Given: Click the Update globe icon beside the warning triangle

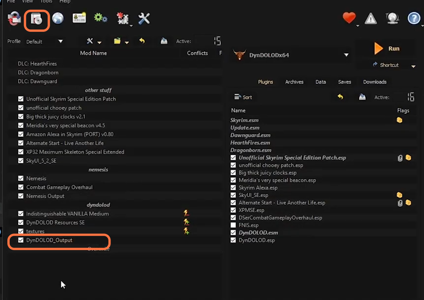Looking at the screenshot, I should click(x=393, y=18).
